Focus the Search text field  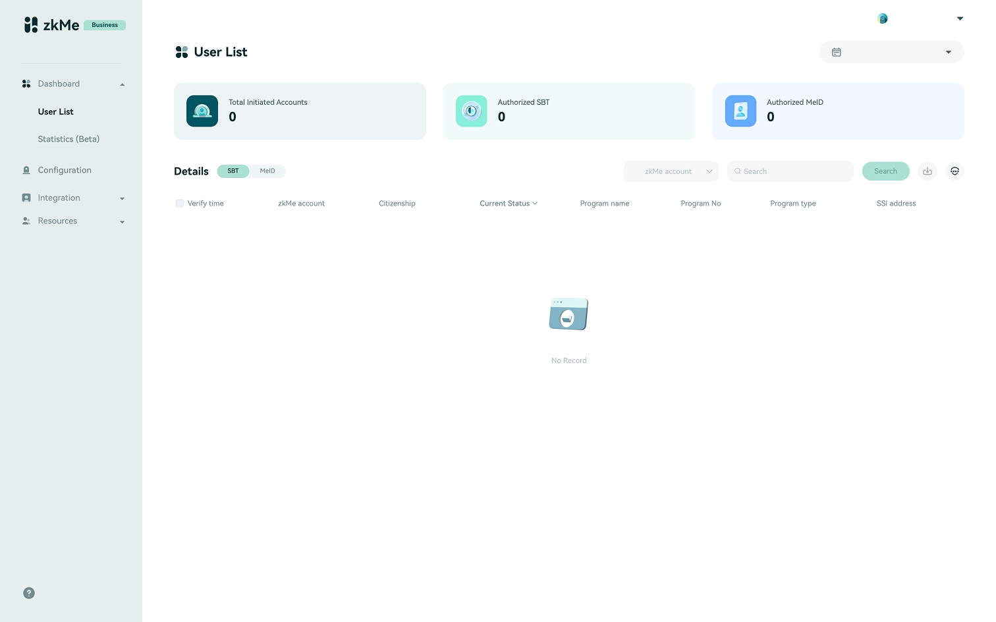(x=795, y=171)
